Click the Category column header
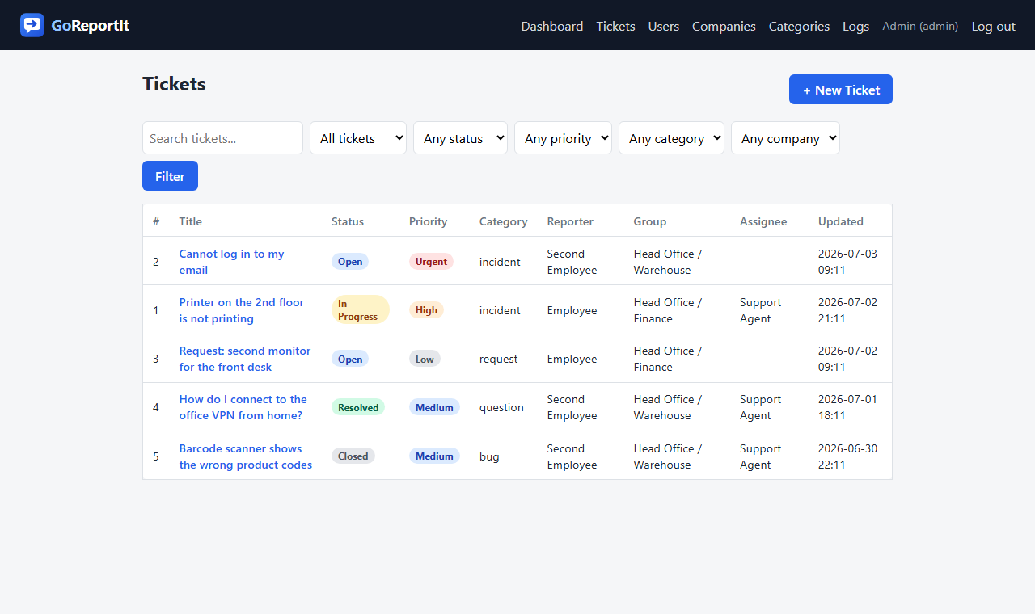 coord(503,221)
